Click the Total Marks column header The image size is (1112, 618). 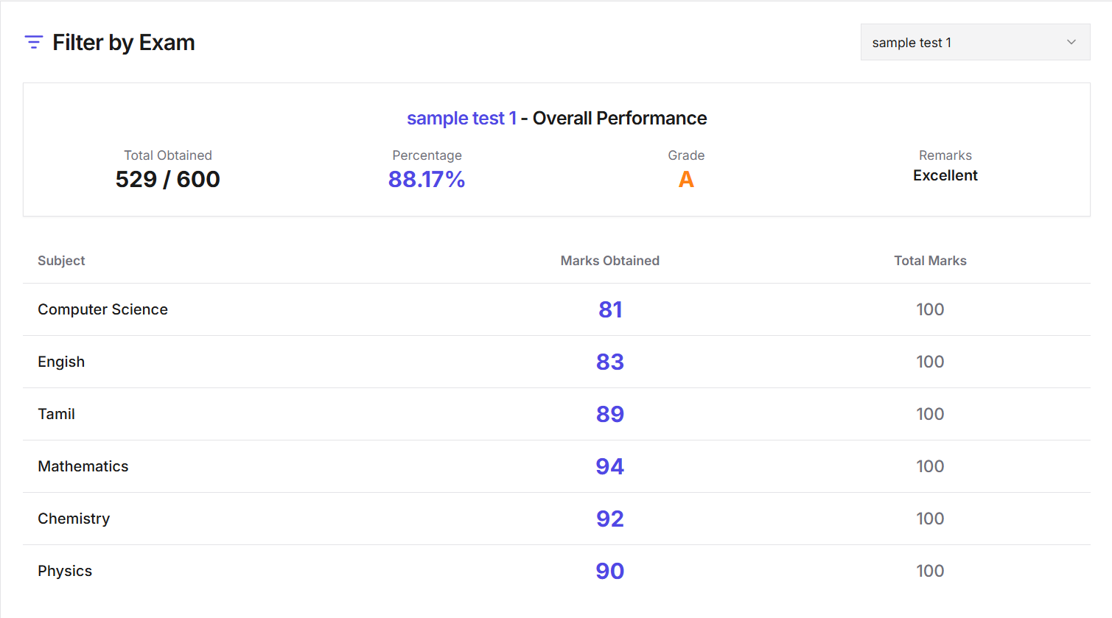pos(930,261)
